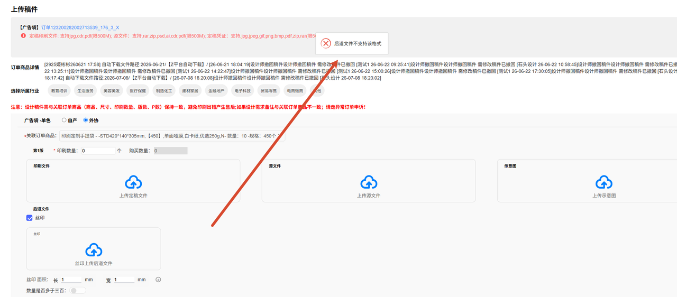Image resolution: width=677 pixels, height=297 pixels.
Task: Select the 自产 radio button
Action: tap(64, 120)
